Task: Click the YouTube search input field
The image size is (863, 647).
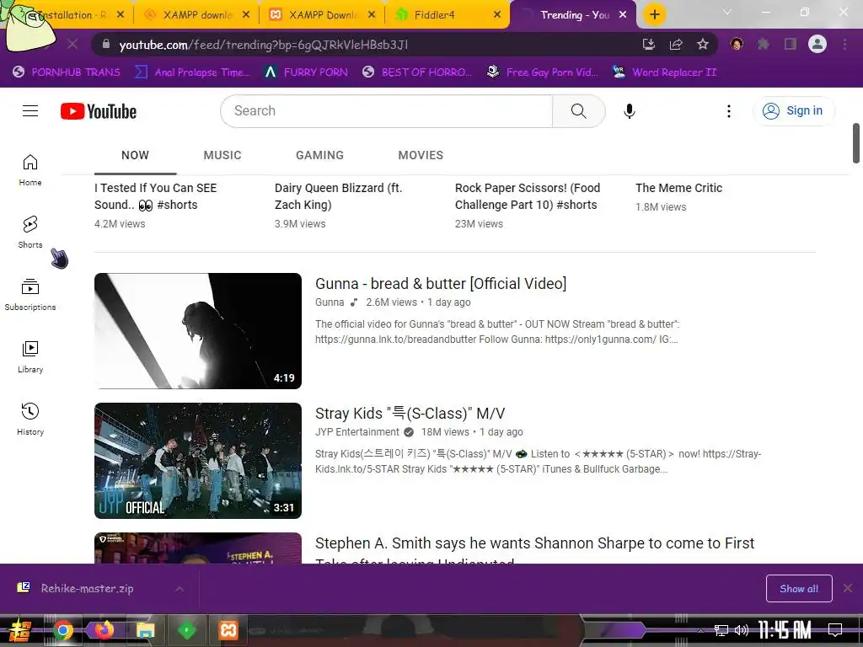Action: click(x=386, y=111)
